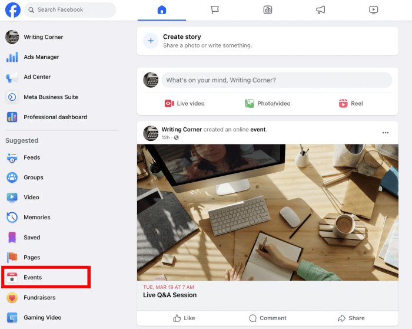
Task: Open the Events calendar icon
Action: (12, 278)
